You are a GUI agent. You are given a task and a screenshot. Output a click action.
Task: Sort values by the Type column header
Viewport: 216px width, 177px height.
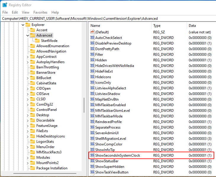point(169,26)
